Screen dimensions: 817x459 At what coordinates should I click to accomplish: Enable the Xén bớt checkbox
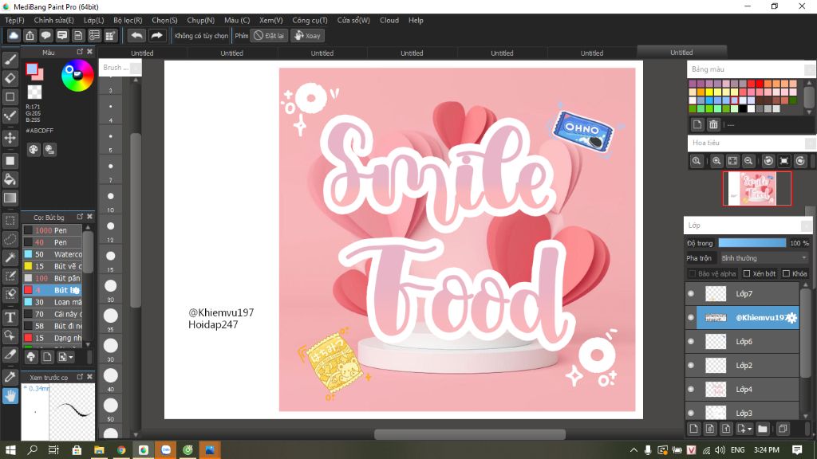747,274
